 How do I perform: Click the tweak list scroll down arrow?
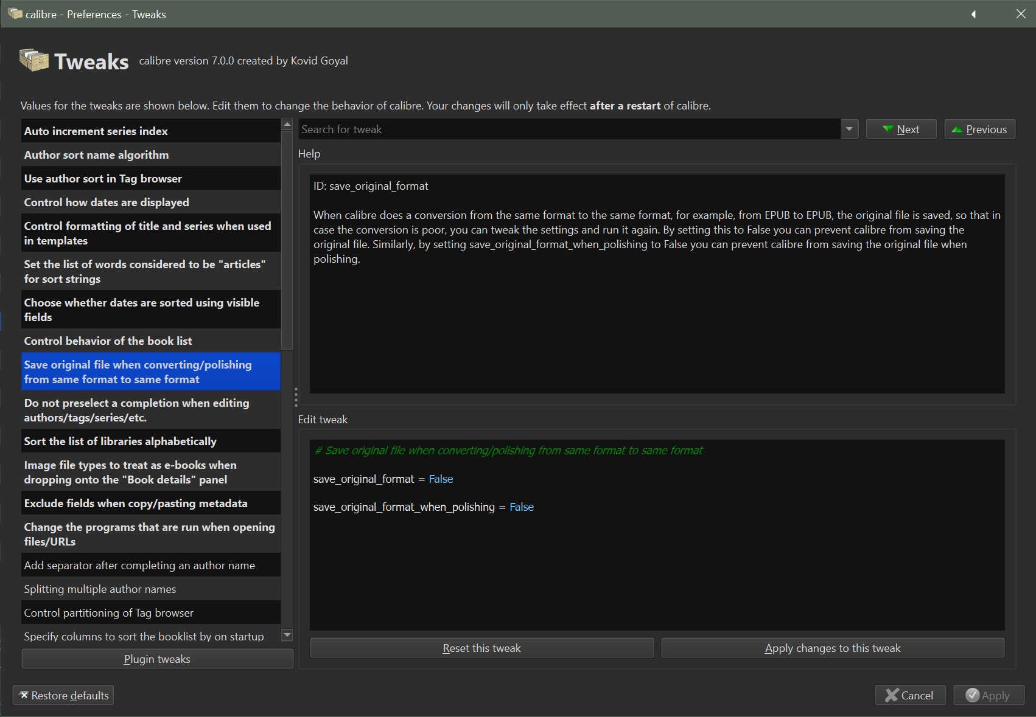(x=287, y=636)
